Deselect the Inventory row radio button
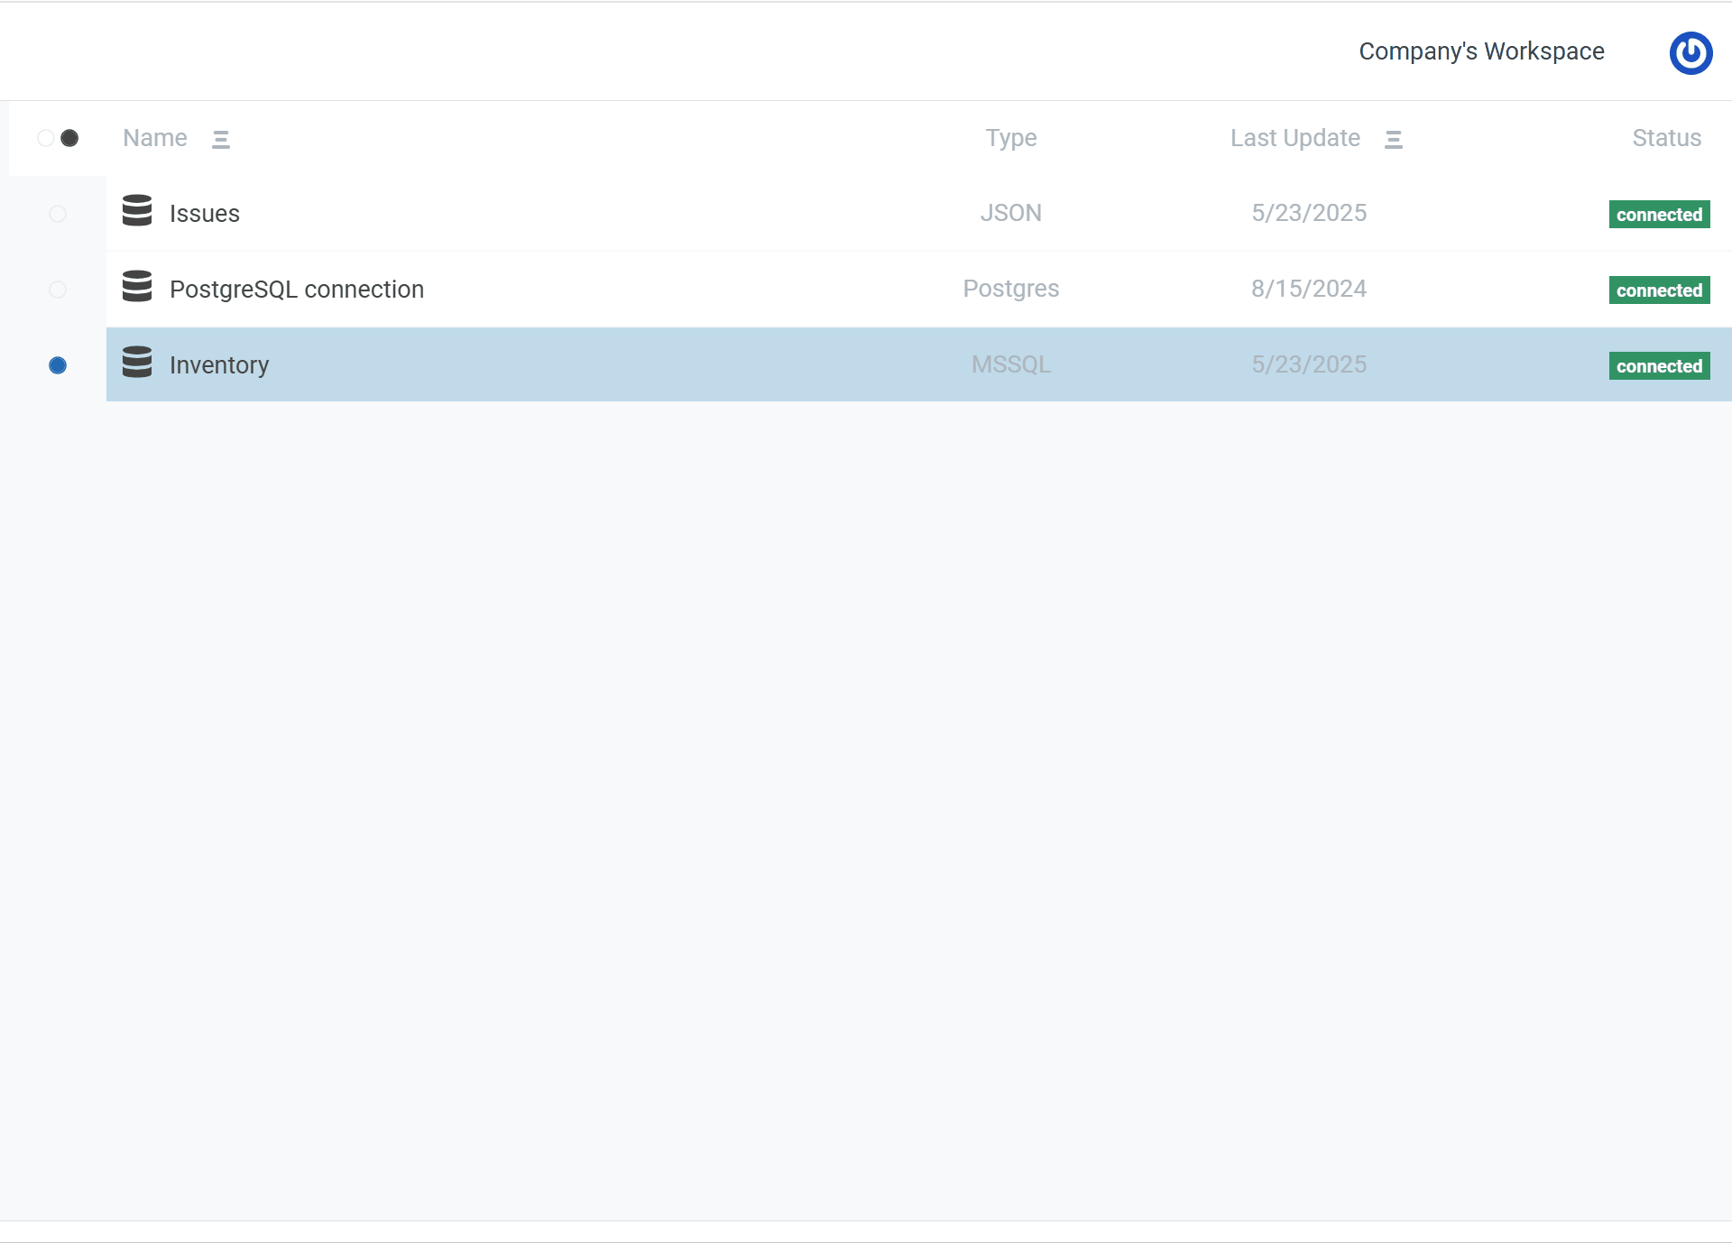 pos(58,365)
